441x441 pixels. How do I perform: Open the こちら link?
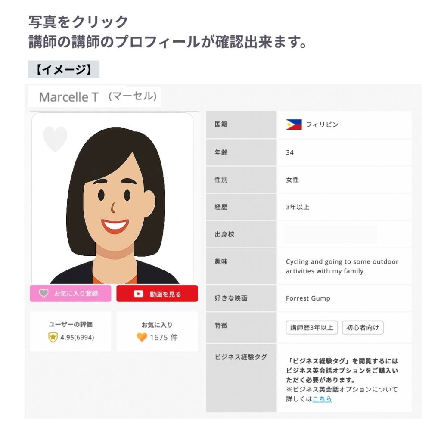click(x=322, y=399)
